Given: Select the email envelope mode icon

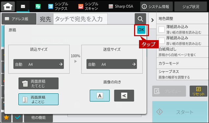Looking at the screenshot, I should pyautogui.click(x=23, y=6).
